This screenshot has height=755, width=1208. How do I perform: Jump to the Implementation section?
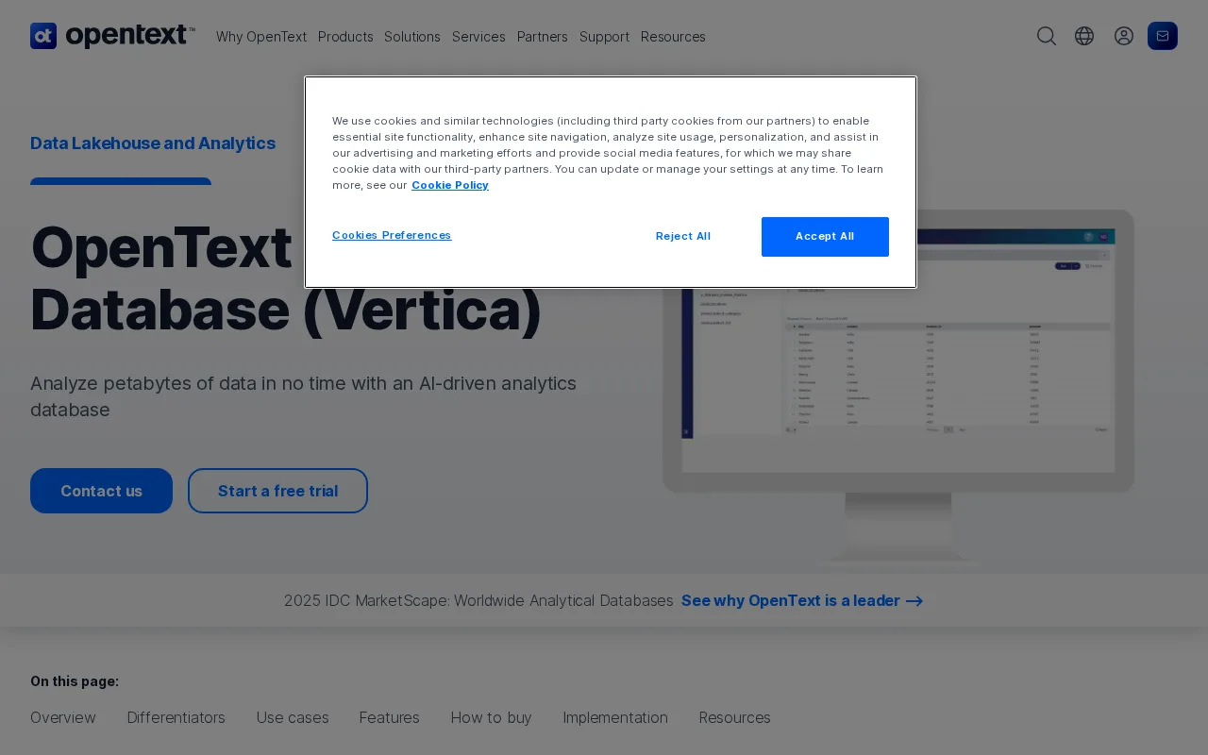(x=615, y=717)
